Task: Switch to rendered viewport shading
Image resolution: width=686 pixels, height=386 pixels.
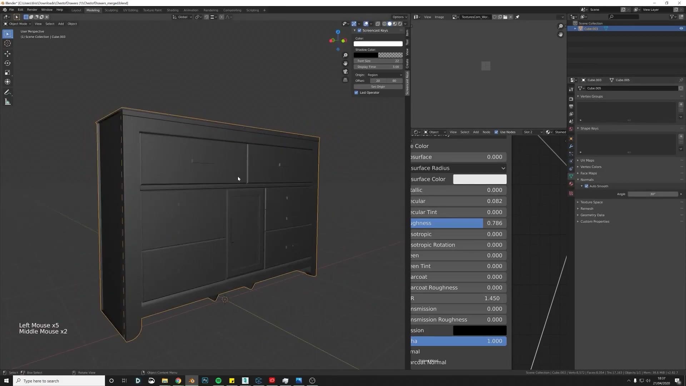Action: [x=400, y=24]
